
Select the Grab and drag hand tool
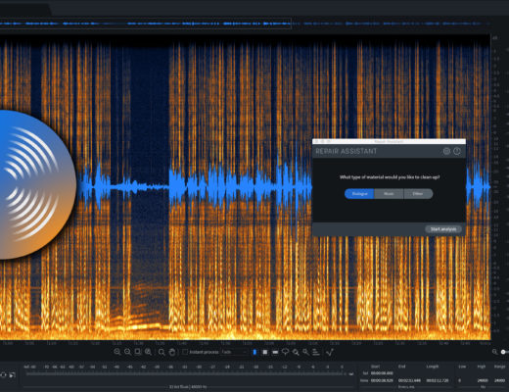point(172,352)
